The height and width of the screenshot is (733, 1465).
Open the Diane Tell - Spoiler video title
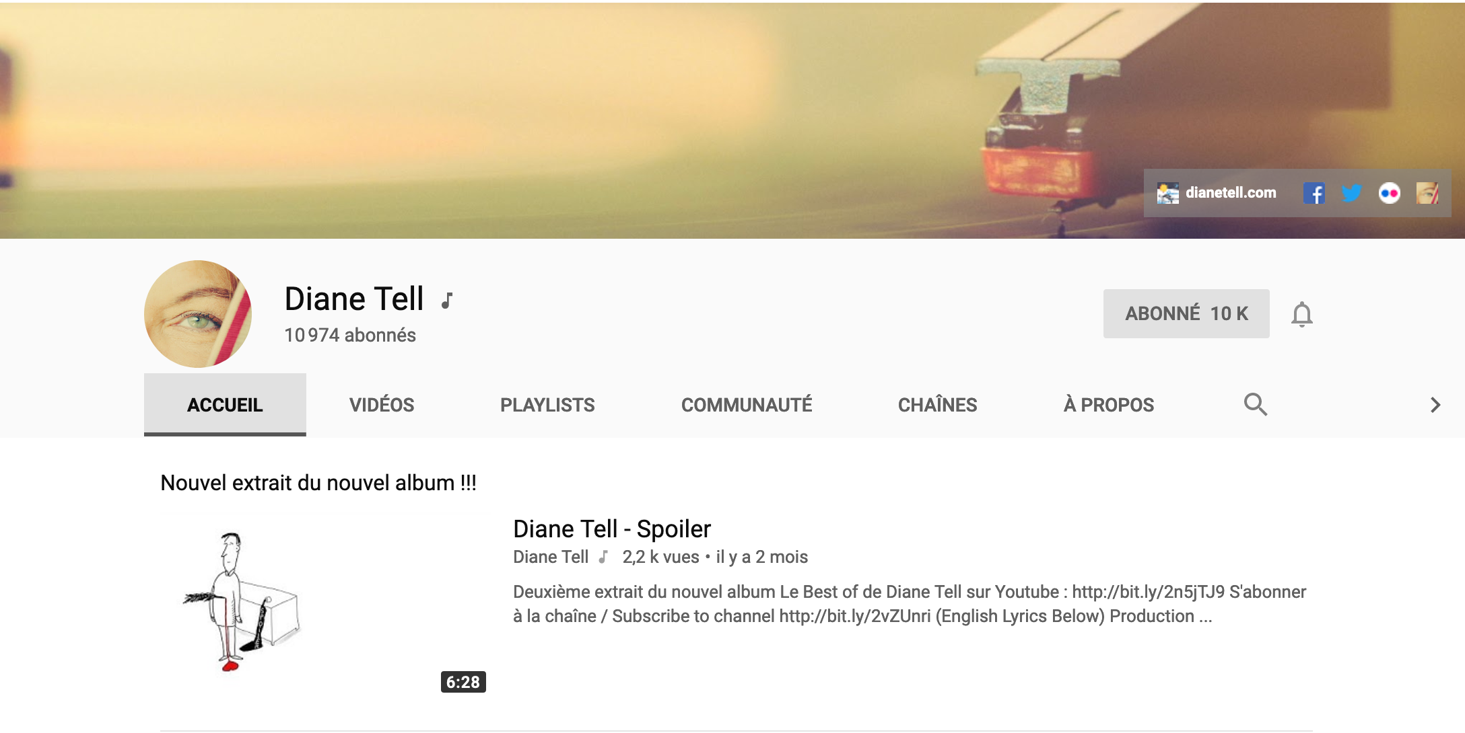(612, 529)
